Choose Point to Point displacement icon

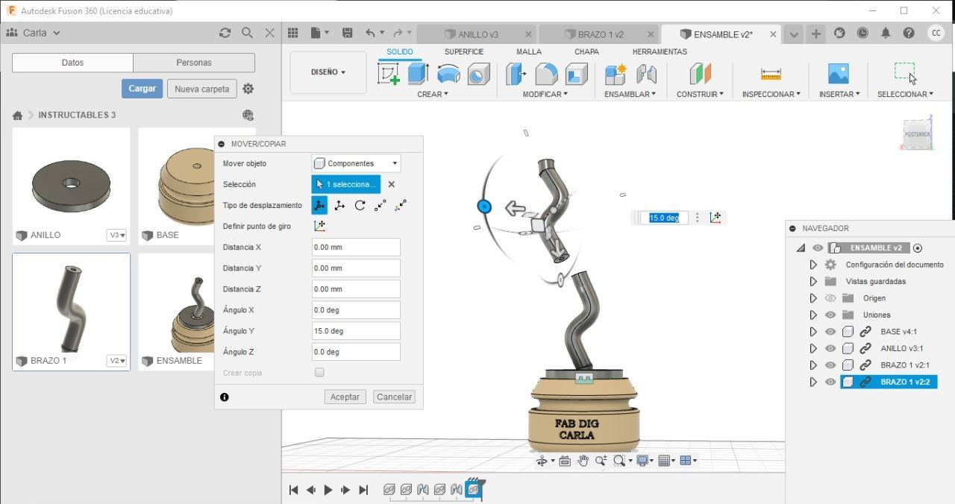pyautogui.click(x=381, y=205)
